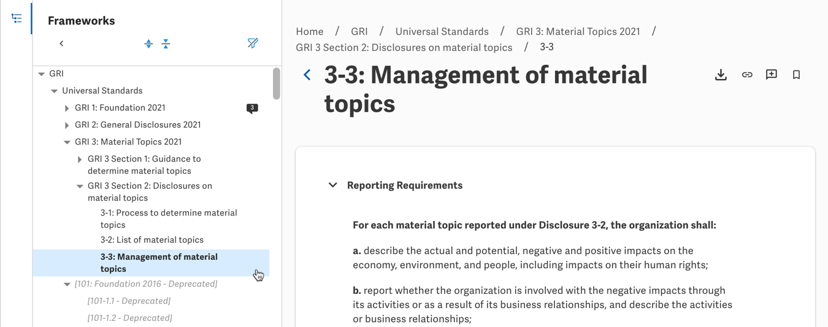Viewport: 828px width, 327px height.
Task: Clear the tree filter icon
Action: (x=253, y=43)
